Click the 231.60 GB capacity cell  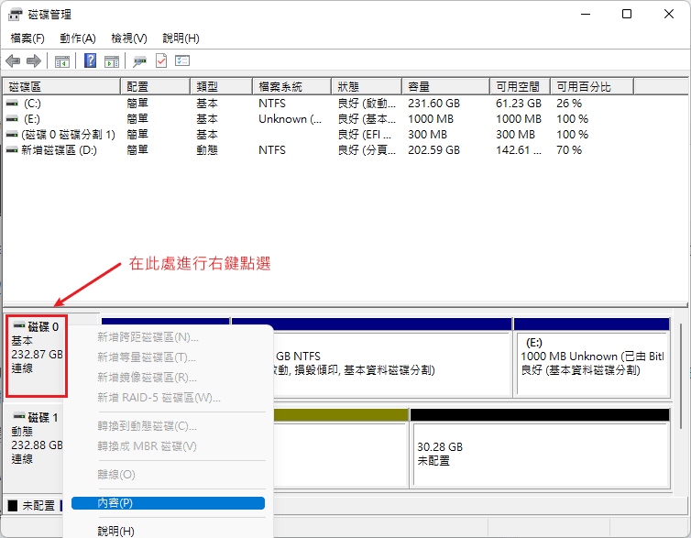pos(433,104)
